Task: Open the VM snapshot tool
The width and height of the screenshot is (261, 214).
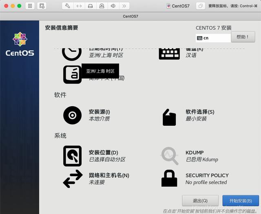Action: [x=42, y=6]
